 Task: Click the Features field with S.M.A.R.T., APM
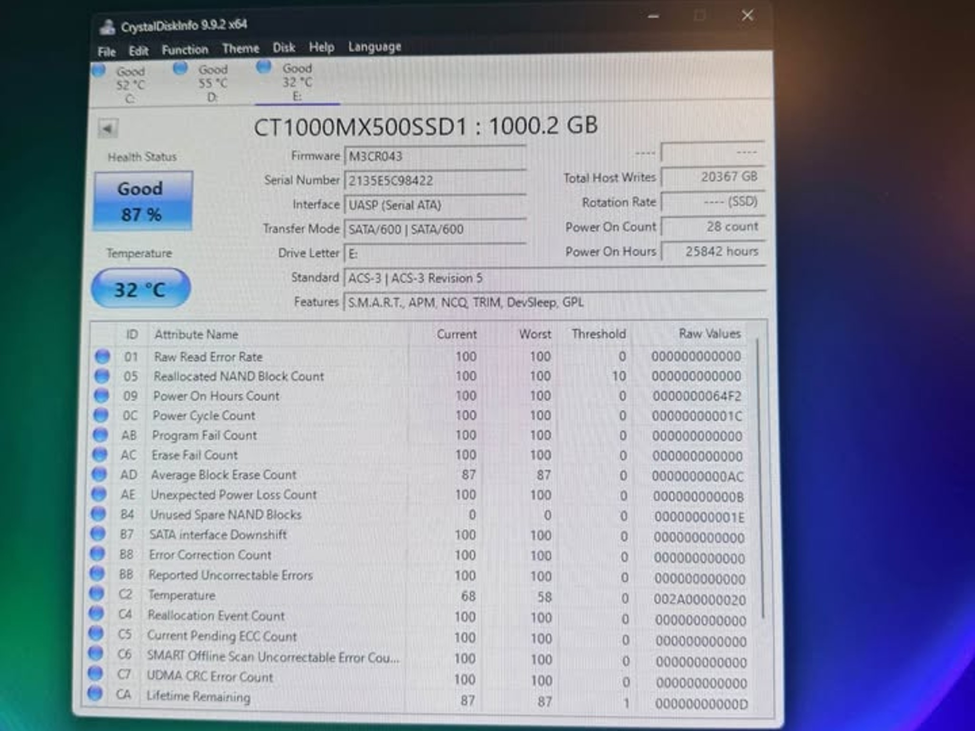[555, 302]
